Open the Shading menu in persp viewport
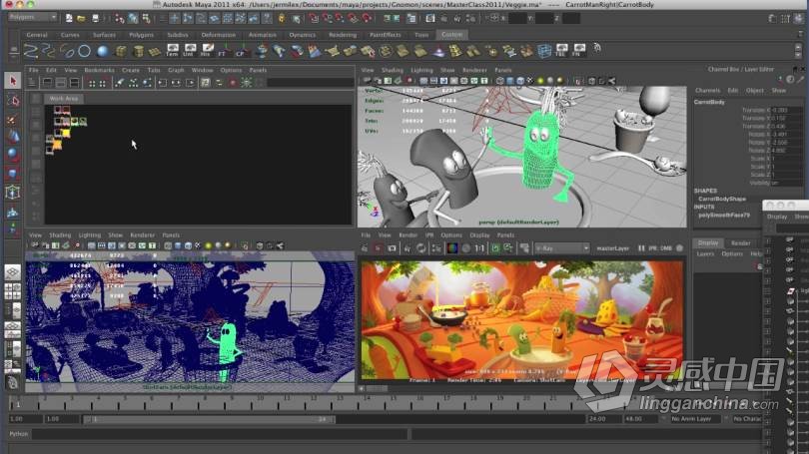Image resolution: width=809 pixels, height=454 pixels. (393, 70)
